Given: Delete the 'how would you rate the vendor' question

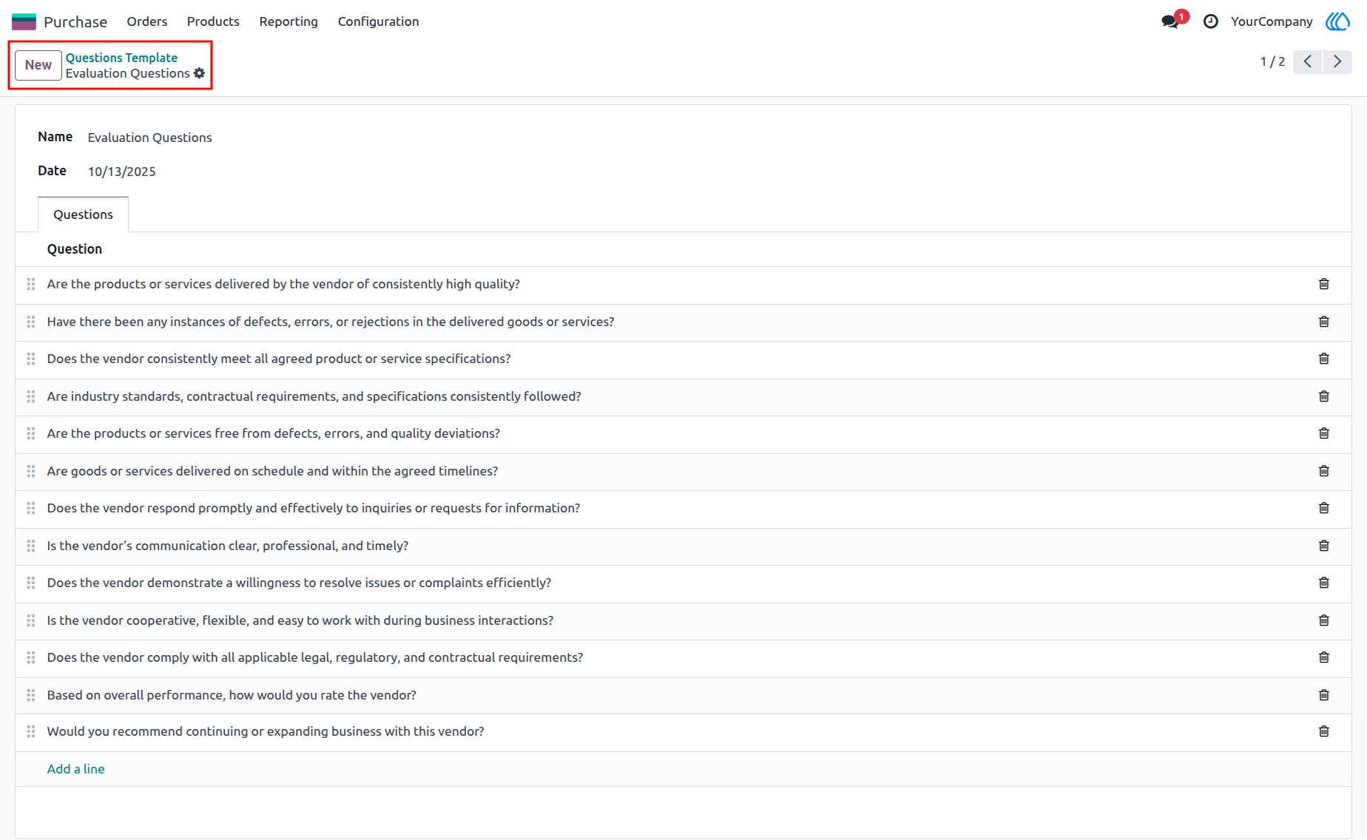Looking at the screenshot, I should click(1324, 695).
